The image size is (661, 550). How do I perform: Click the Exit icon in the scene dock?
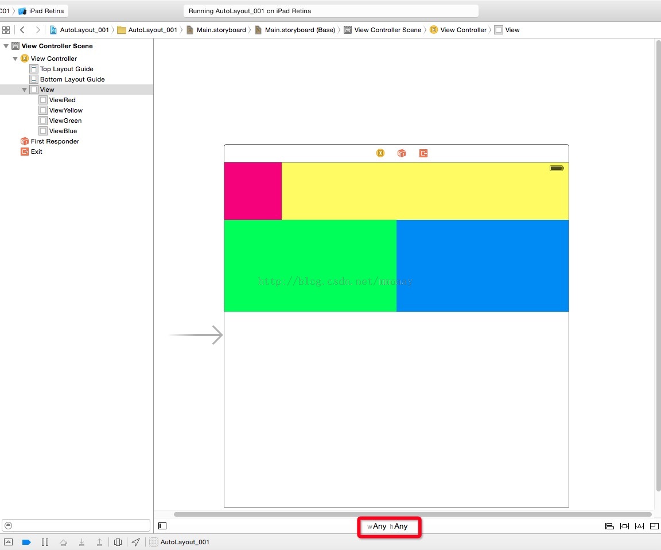423,153
